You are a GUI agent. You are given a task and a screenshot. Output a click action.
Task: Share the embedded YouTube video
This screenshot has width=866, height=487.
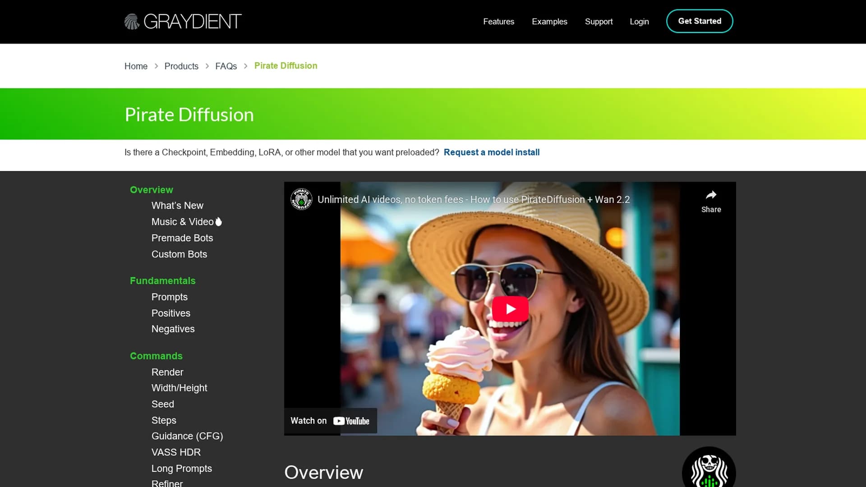tap(711, 201)
